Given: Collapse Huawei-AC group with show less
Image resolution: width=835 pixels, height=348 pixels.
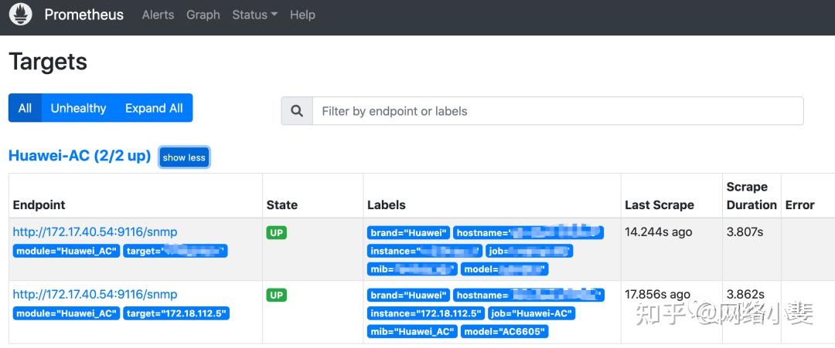Looking at the screenshot, I should (x=184, y=157).
